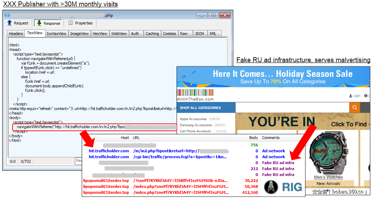Click Ad network comment on /in/in2.php row

click(x=273, y=151)
